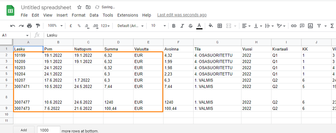The width and height of the screenshot is (336, 133).
Task: Open the View menu
Action: click(x=48, y=15)
